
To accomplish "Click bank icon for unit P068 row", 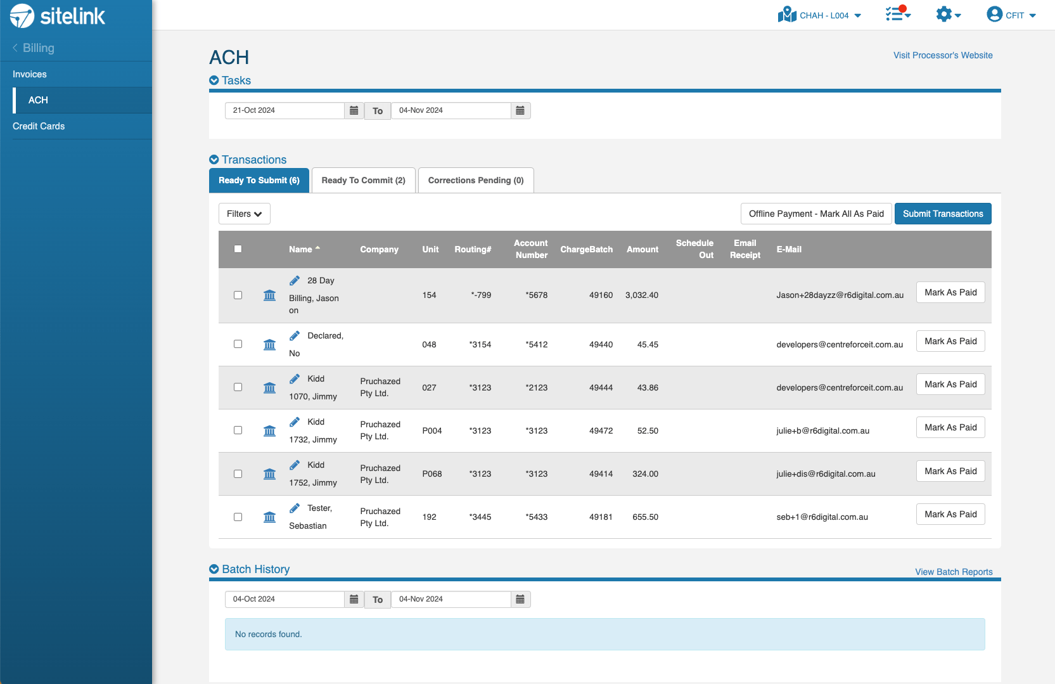I will point(269,474).
